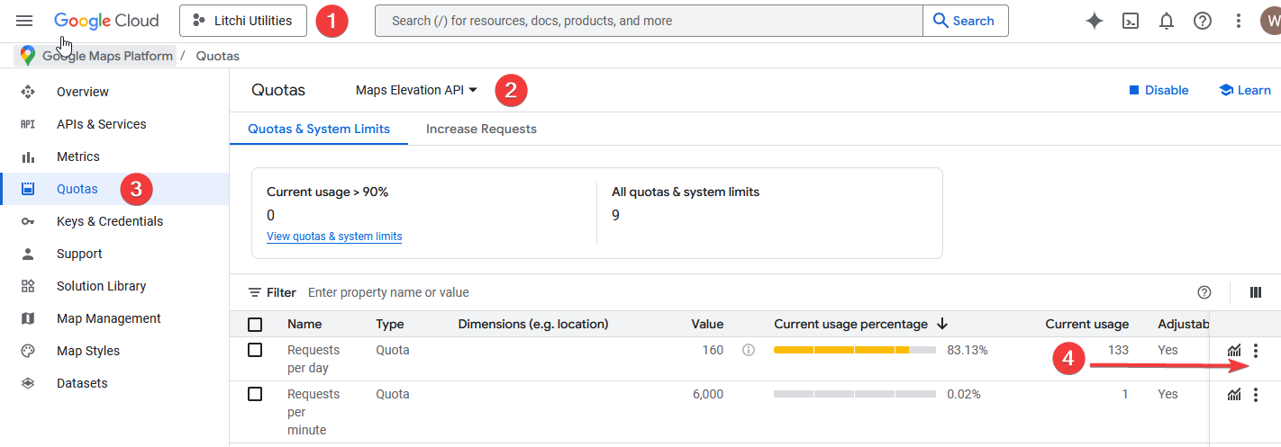Open the notifications bell
1281x447 pixels.
coord(1167,21)
